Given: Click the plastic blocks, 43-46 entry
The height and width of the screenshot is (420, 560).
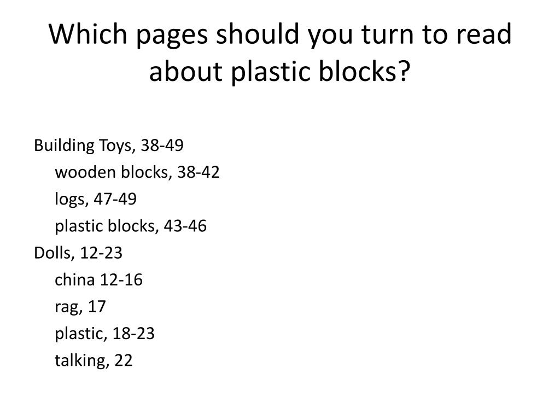Looking at the screenshot, I should click(131, 226).
